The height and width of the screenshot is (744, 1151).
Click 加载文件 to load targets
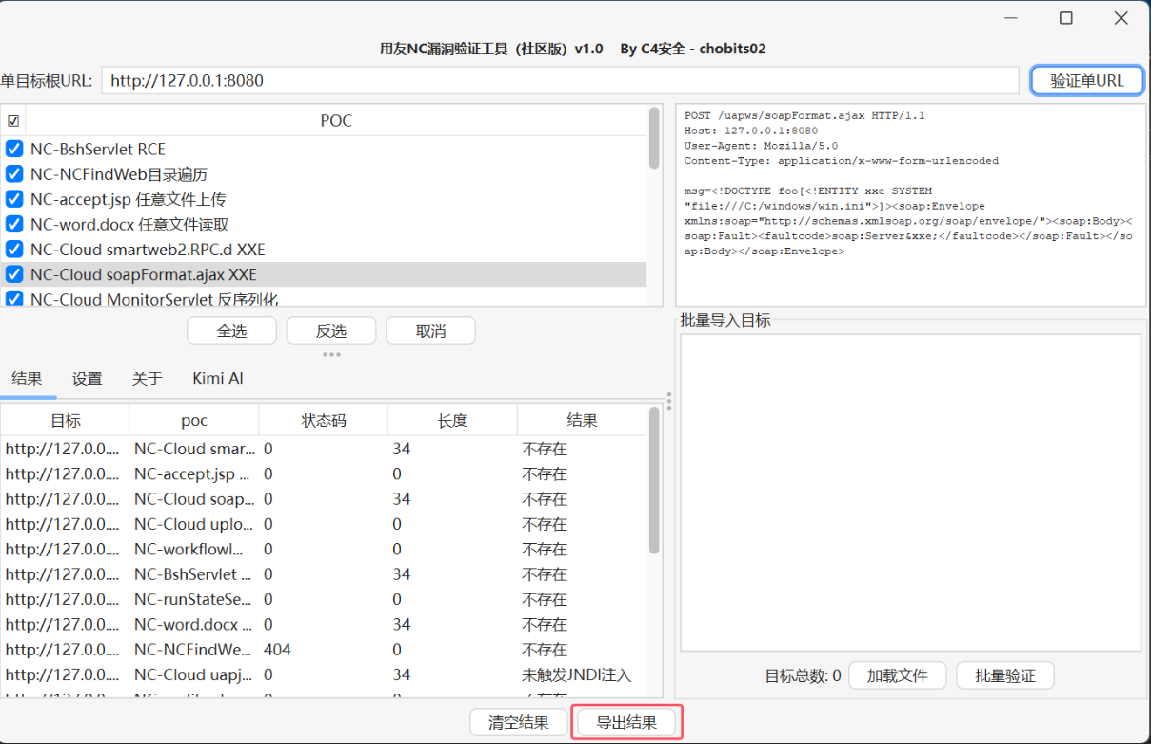[897, 675]
